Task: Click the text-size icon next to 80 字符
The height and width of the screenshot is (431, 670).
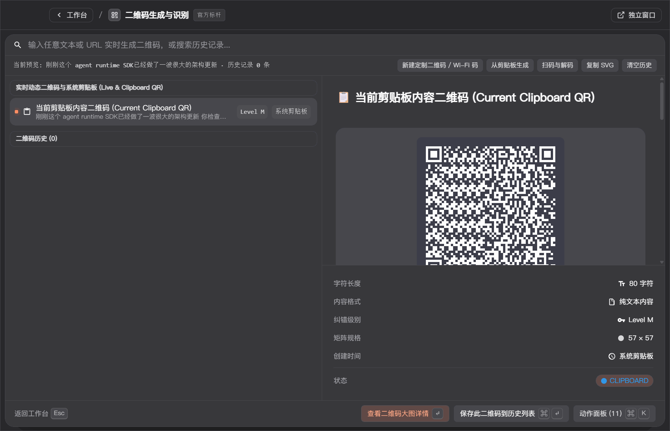Action: point(622,284)
